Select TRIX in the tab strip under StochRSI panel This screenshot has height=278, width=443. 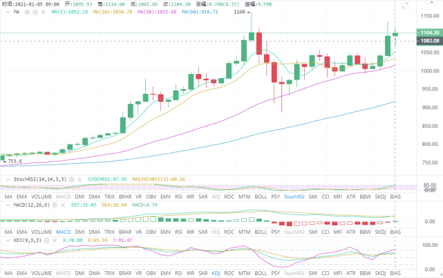pos(109,196)
